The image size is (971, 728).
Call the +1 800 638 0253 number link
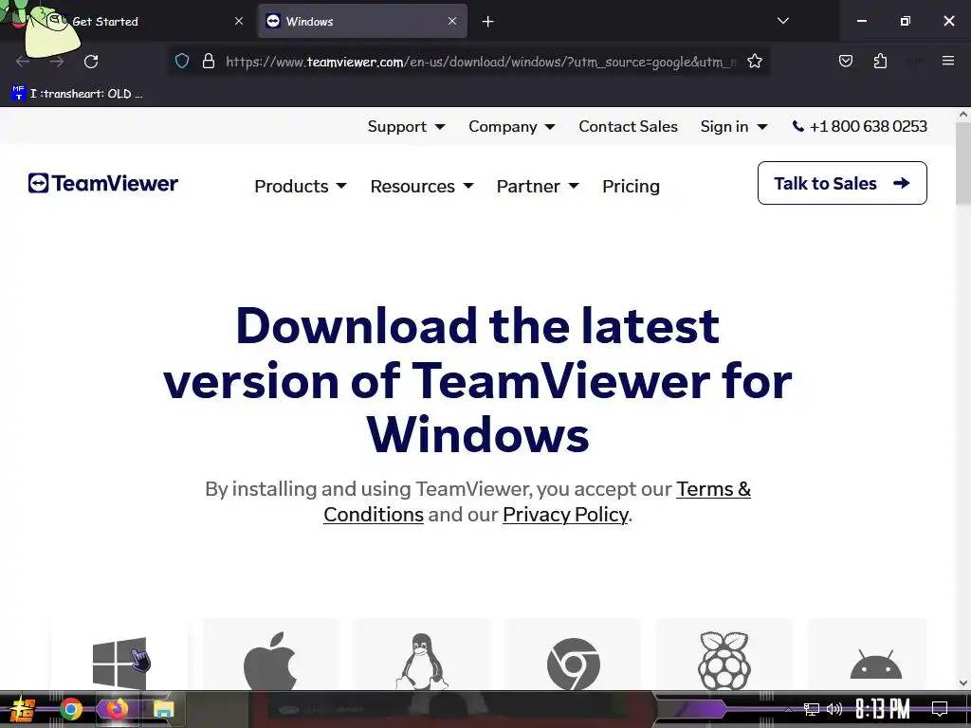pyautogui.click(x=859, y=126)
